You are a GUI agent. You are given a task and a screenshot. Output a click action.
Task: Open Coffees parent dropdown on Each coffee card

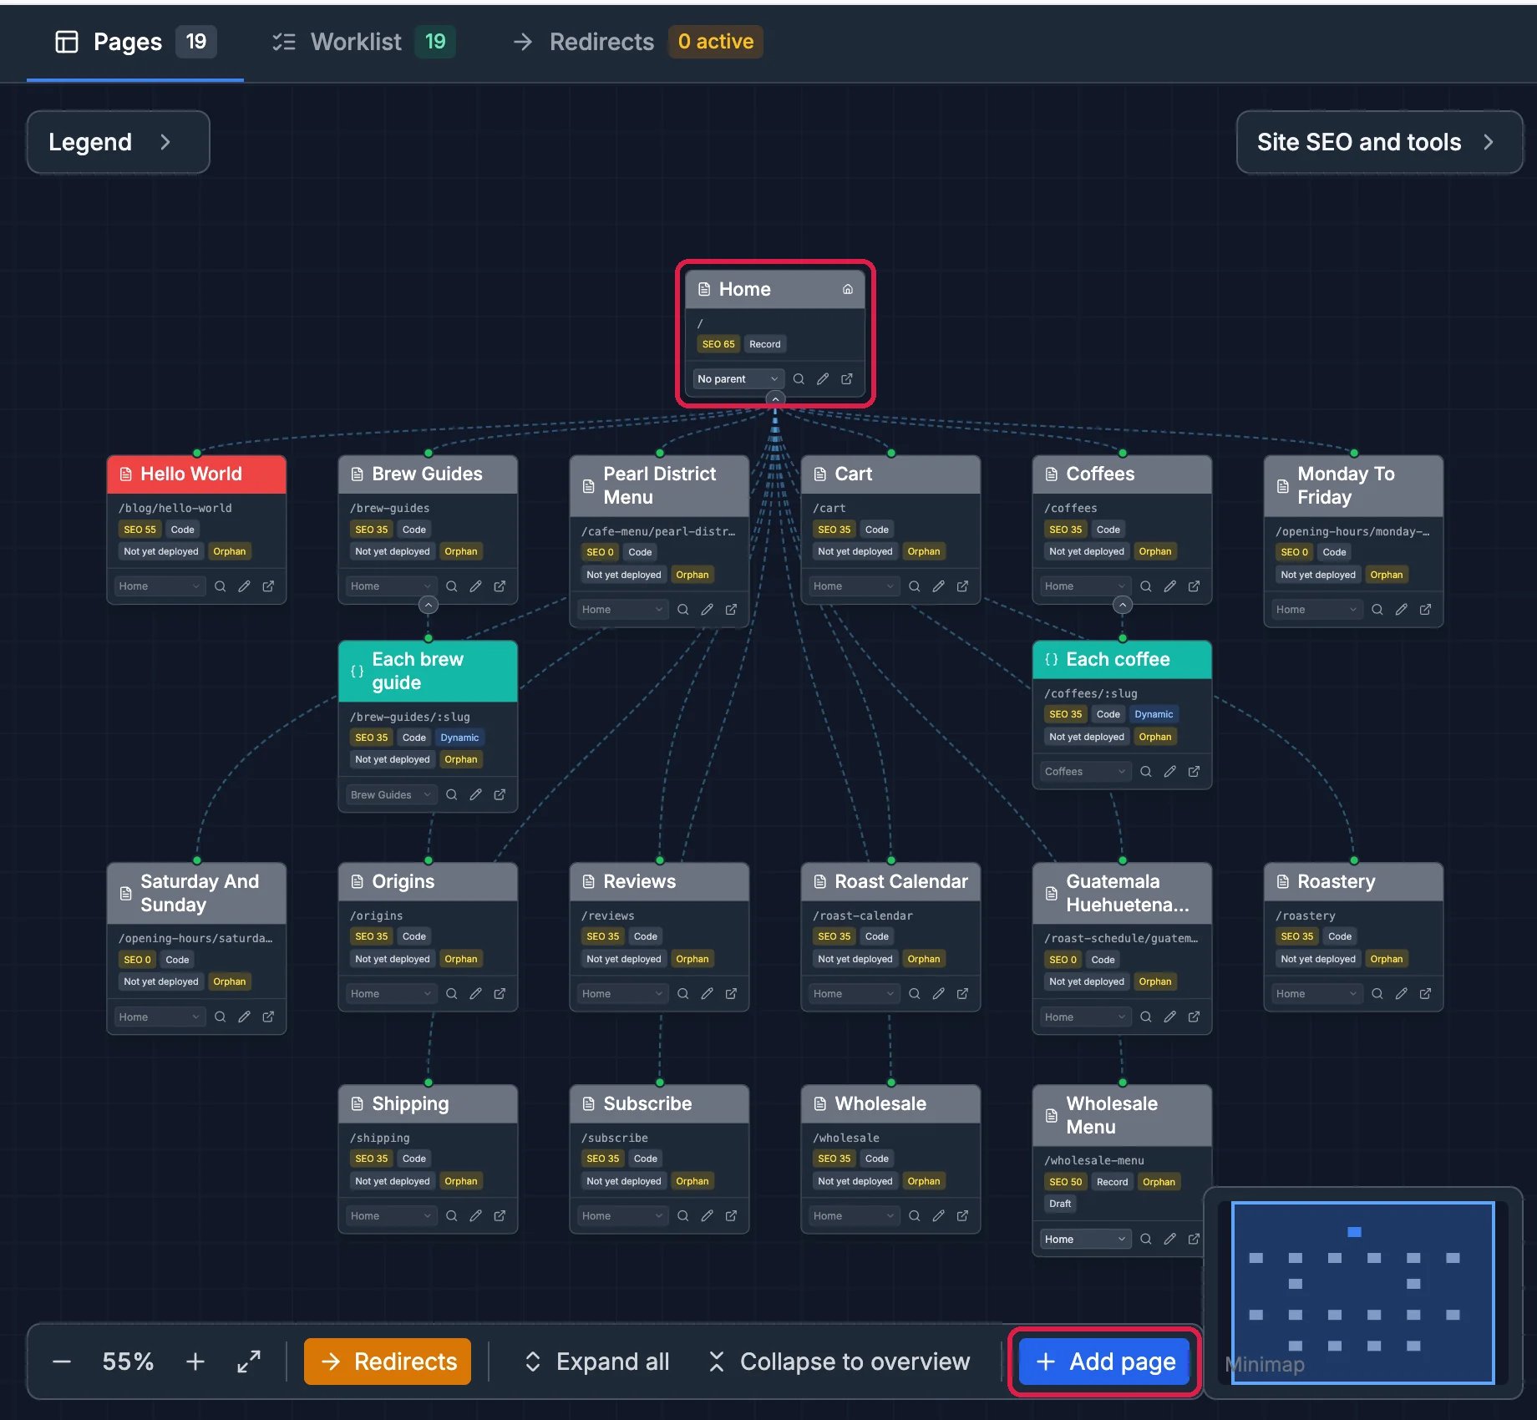(1085, 772)
